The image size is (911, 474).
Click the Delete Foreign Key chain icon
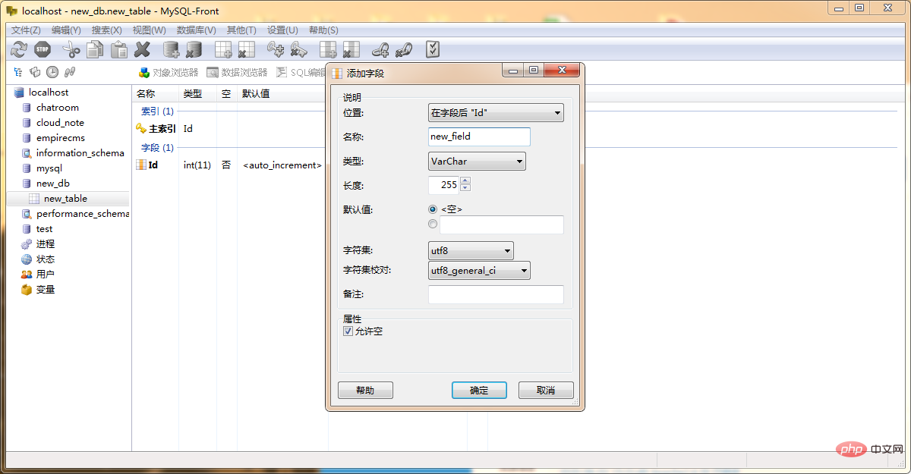tap(403, 50)
